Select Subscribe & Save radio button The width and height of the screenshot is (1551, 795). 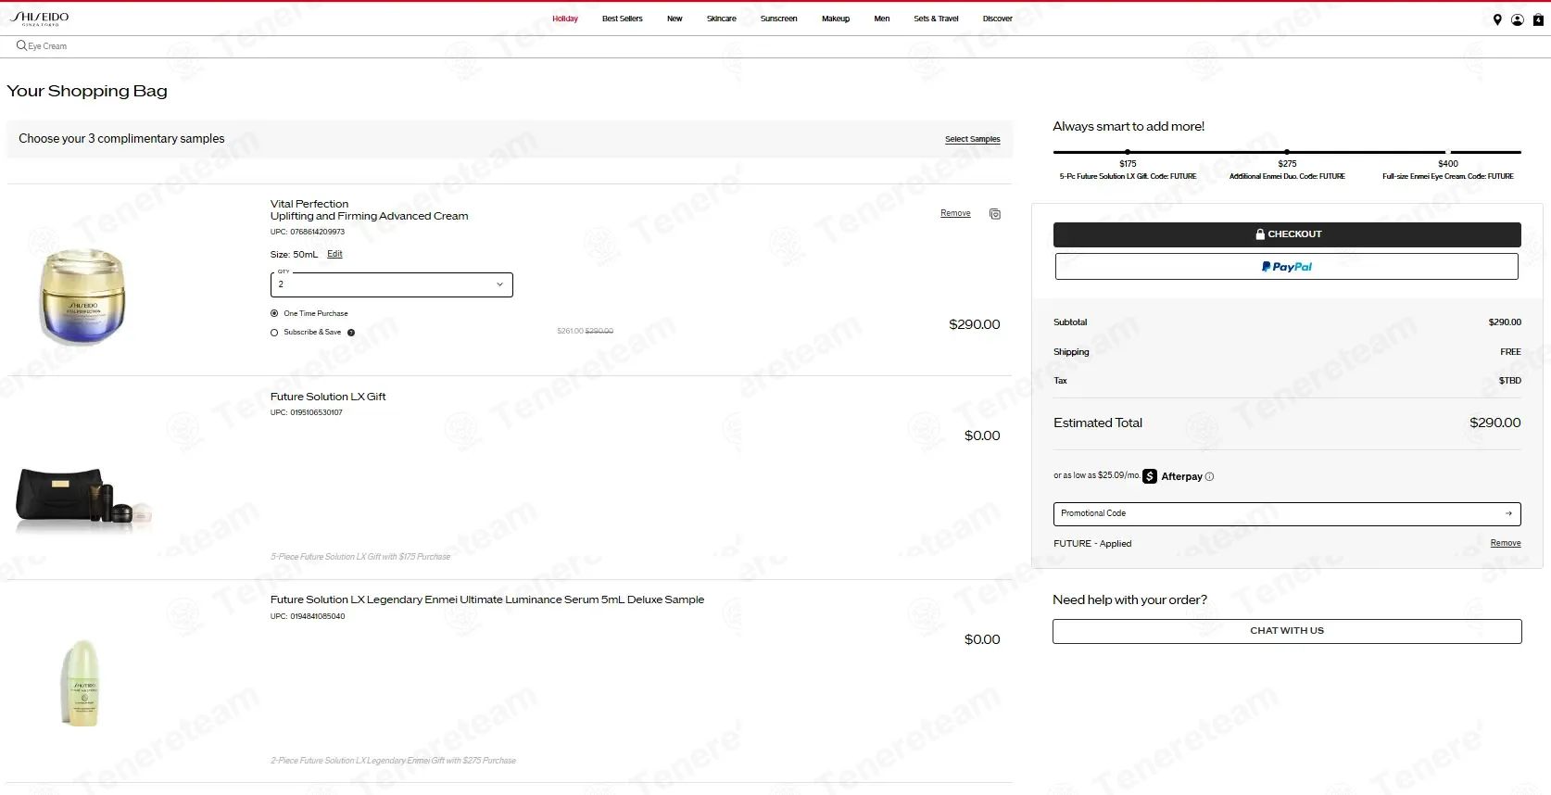[x=274, y=333]
